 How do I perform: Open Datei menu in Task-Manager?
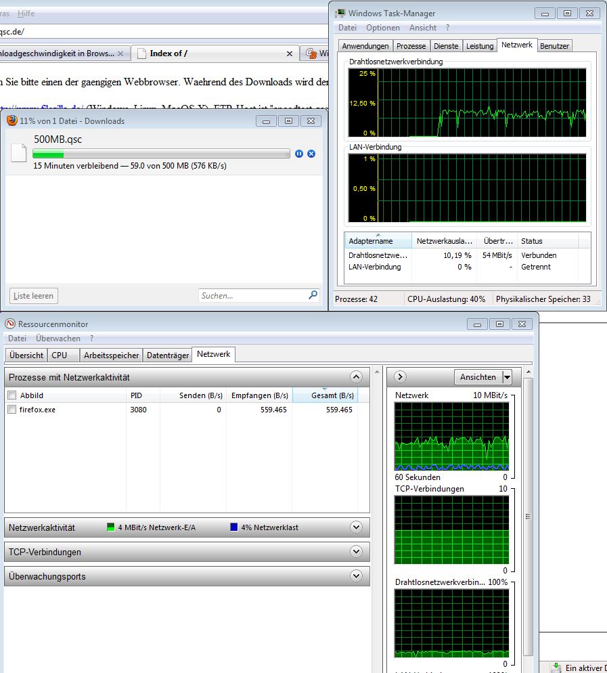tap(347, 28)
